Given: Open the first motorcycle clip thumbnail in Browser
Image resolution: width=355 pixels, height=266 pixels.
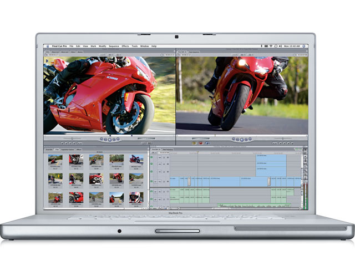Looking at the screenshot, I should pos(55,160).
